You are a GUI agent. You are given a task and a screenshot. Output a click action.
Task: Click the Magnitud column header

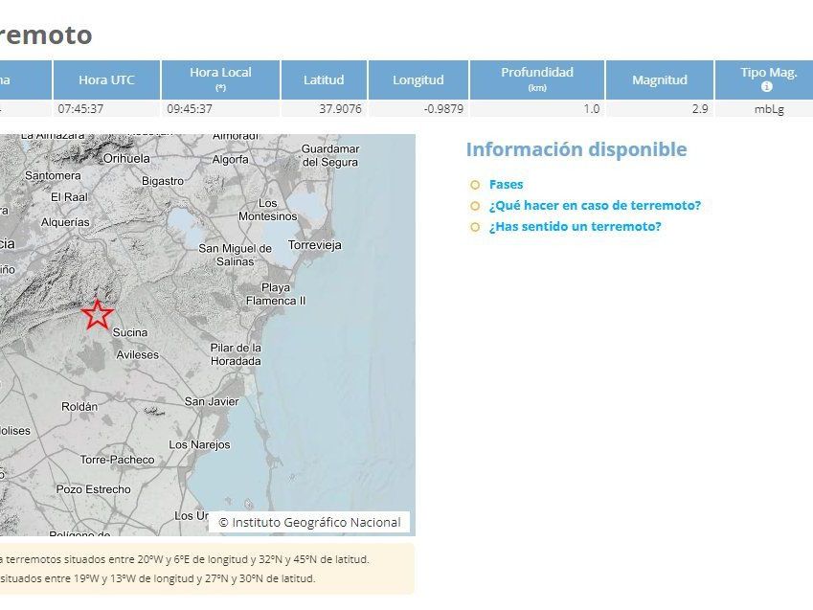click(x=659, y=79)
